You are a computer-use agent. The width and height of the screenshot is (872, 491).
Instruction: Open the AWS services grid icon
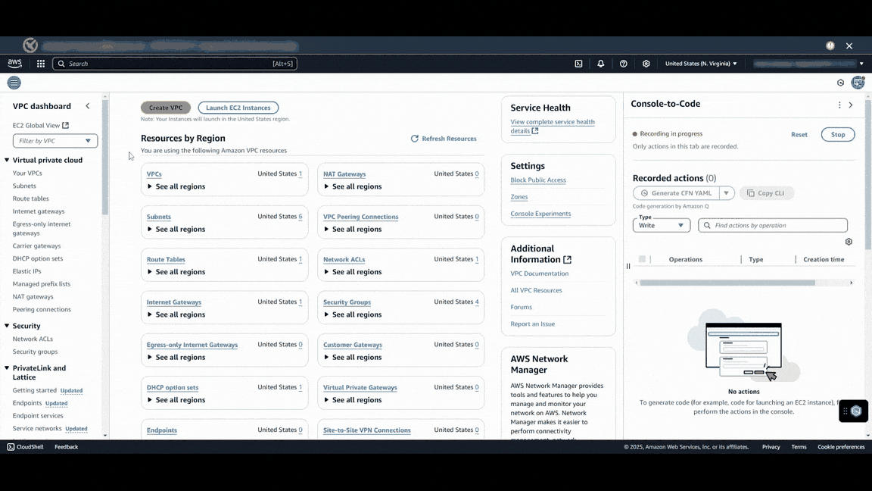pyautogui.click(x=41, y=64)
